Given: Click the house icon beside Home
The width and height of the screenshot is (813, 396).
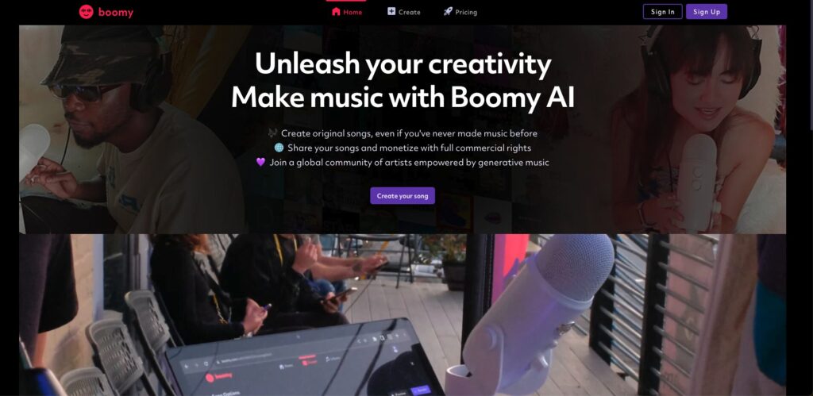Looking at the screenshot, I should 336,11.
